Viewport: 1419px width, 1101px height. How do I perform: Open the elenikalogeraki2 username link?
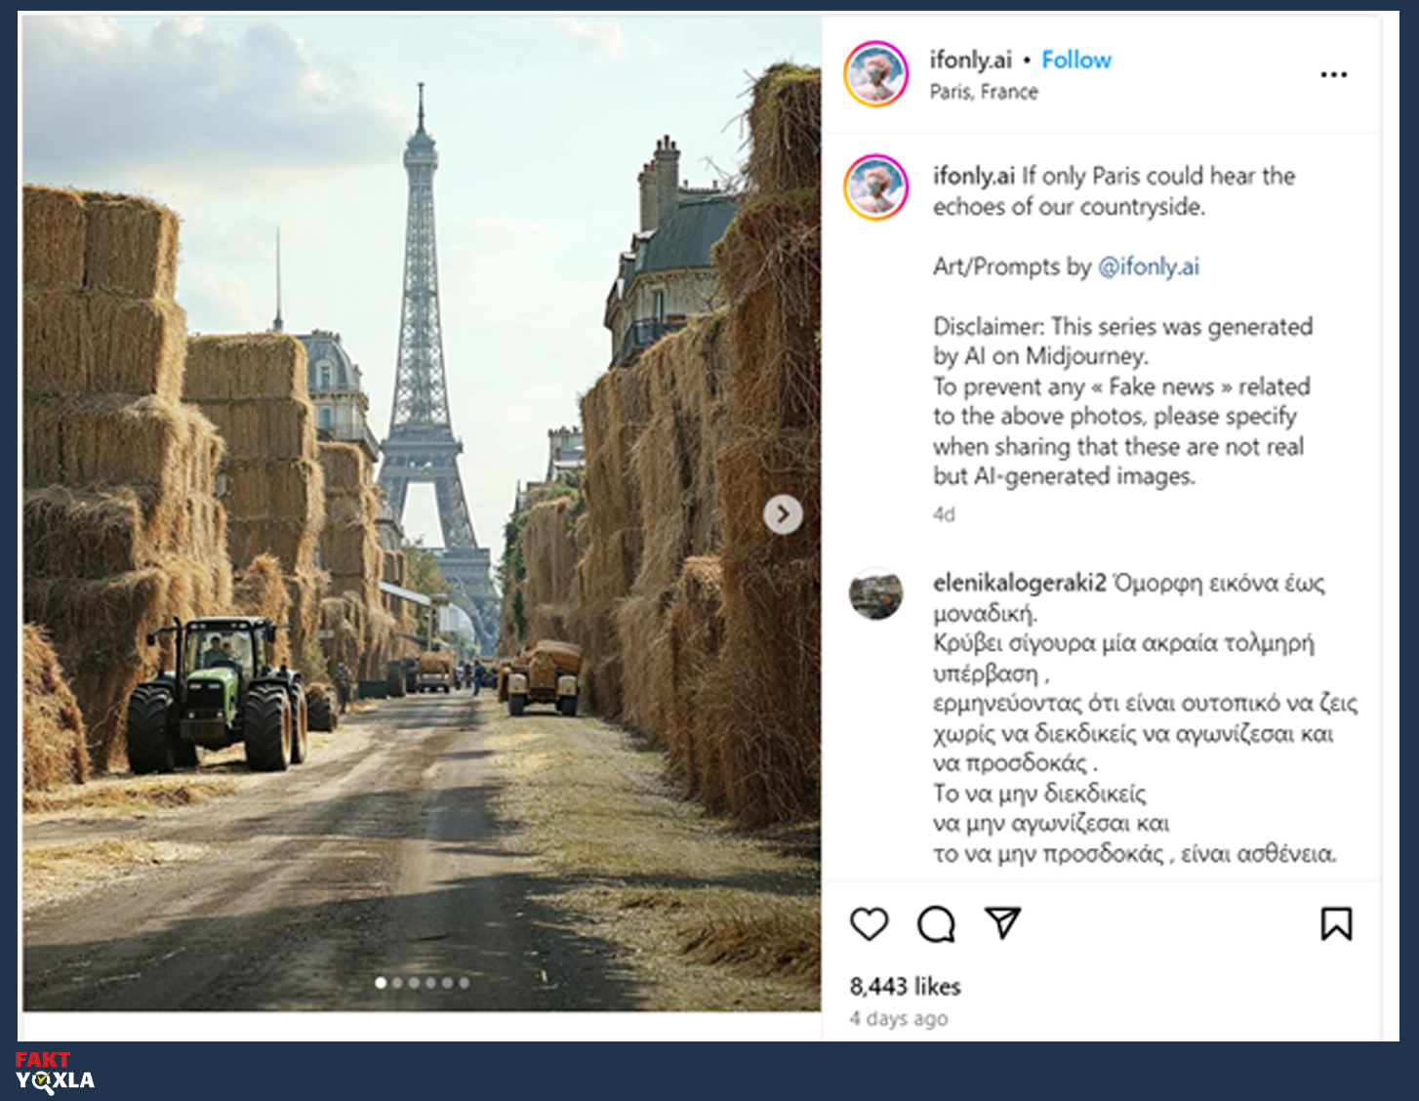1019,583
